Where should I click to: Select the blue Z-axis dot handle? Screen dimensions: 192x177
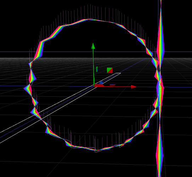tap(101, 82)
